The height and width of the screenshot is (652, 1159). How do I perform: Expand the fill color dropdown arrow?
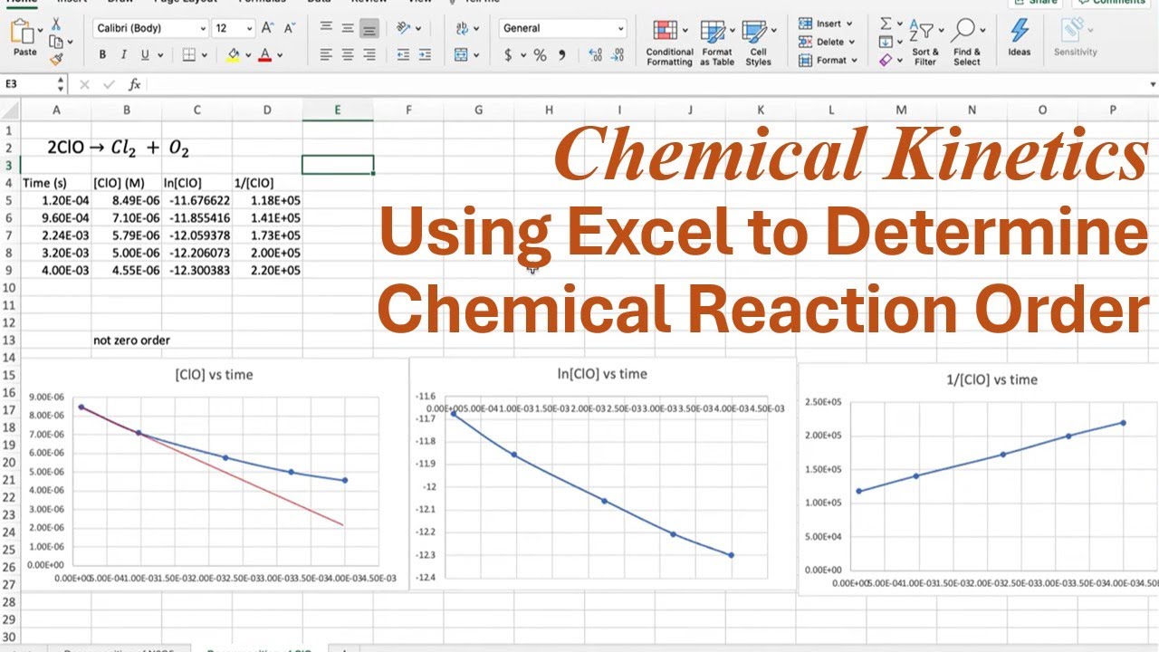pos(247,55)
